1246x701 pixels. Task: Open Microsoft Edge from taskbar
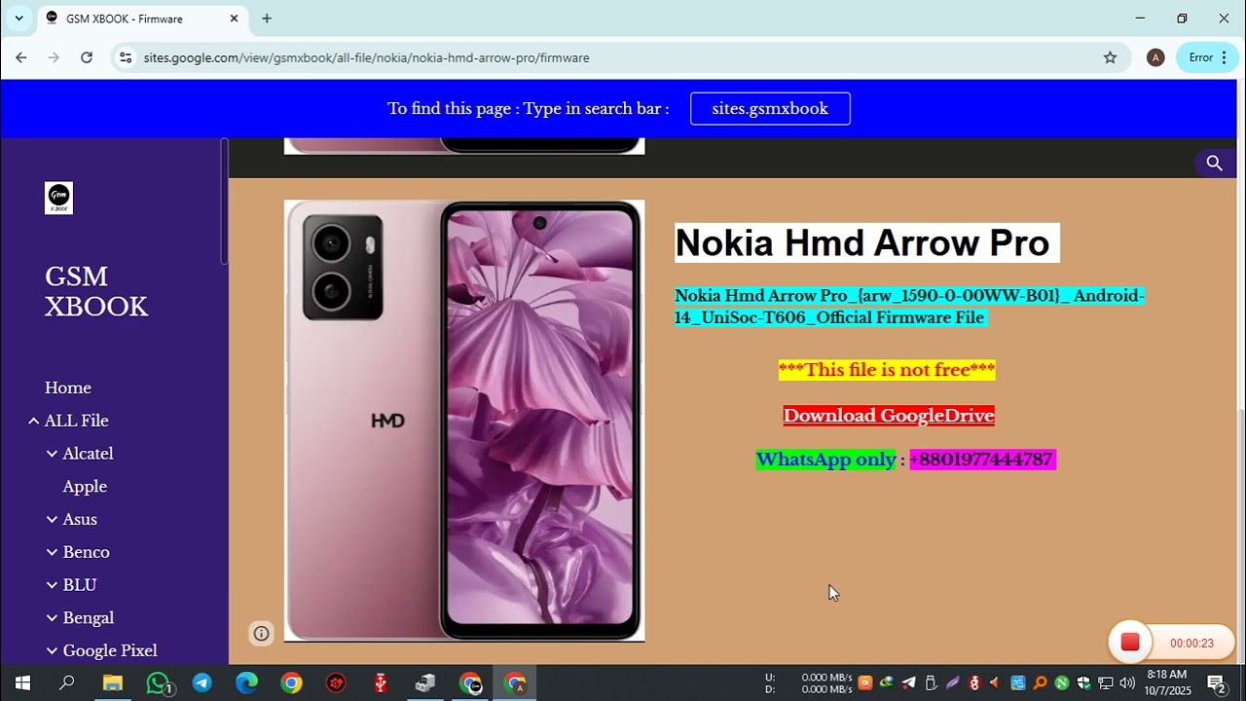(246, 683)
